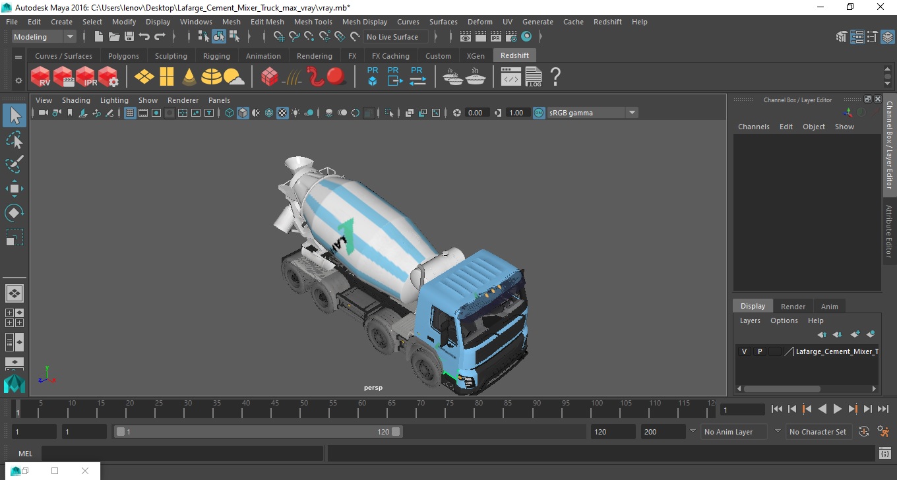The width and height of the screenshot is (897, 480).
Task: Open the Redshift menu
Action: [607, 22]
